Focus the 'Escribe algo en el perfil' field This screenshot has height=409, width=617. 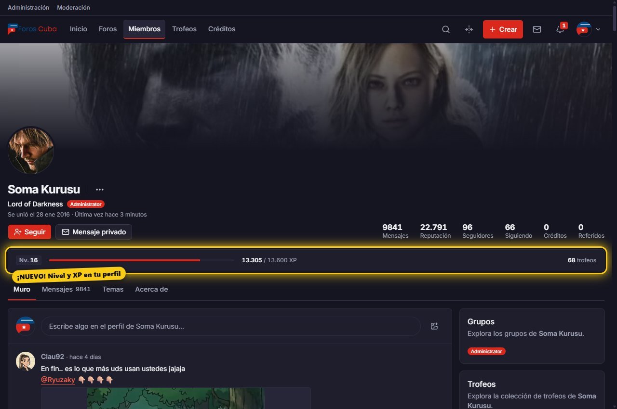pos(231,326)
